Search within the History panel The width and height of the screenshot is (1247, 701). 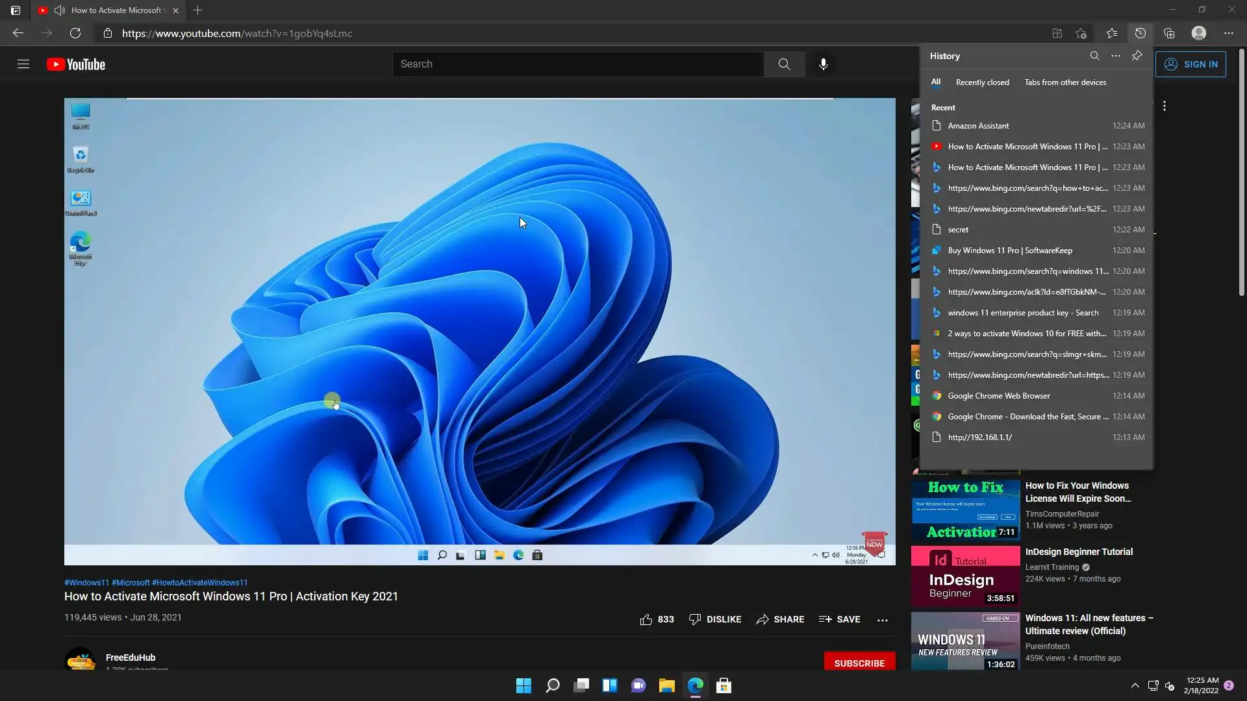(x=1094, y=56)
